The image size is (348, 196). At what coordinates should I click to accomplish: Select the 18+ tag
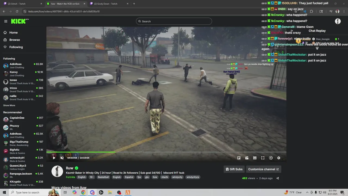pos(92,177)
